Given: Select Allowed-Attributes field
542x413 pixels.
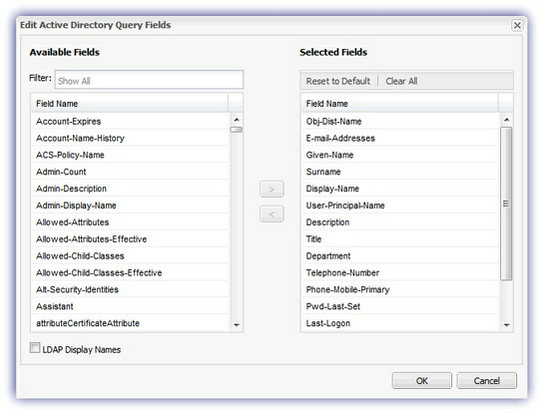Looking at the screenshot, I should point(130,221).
